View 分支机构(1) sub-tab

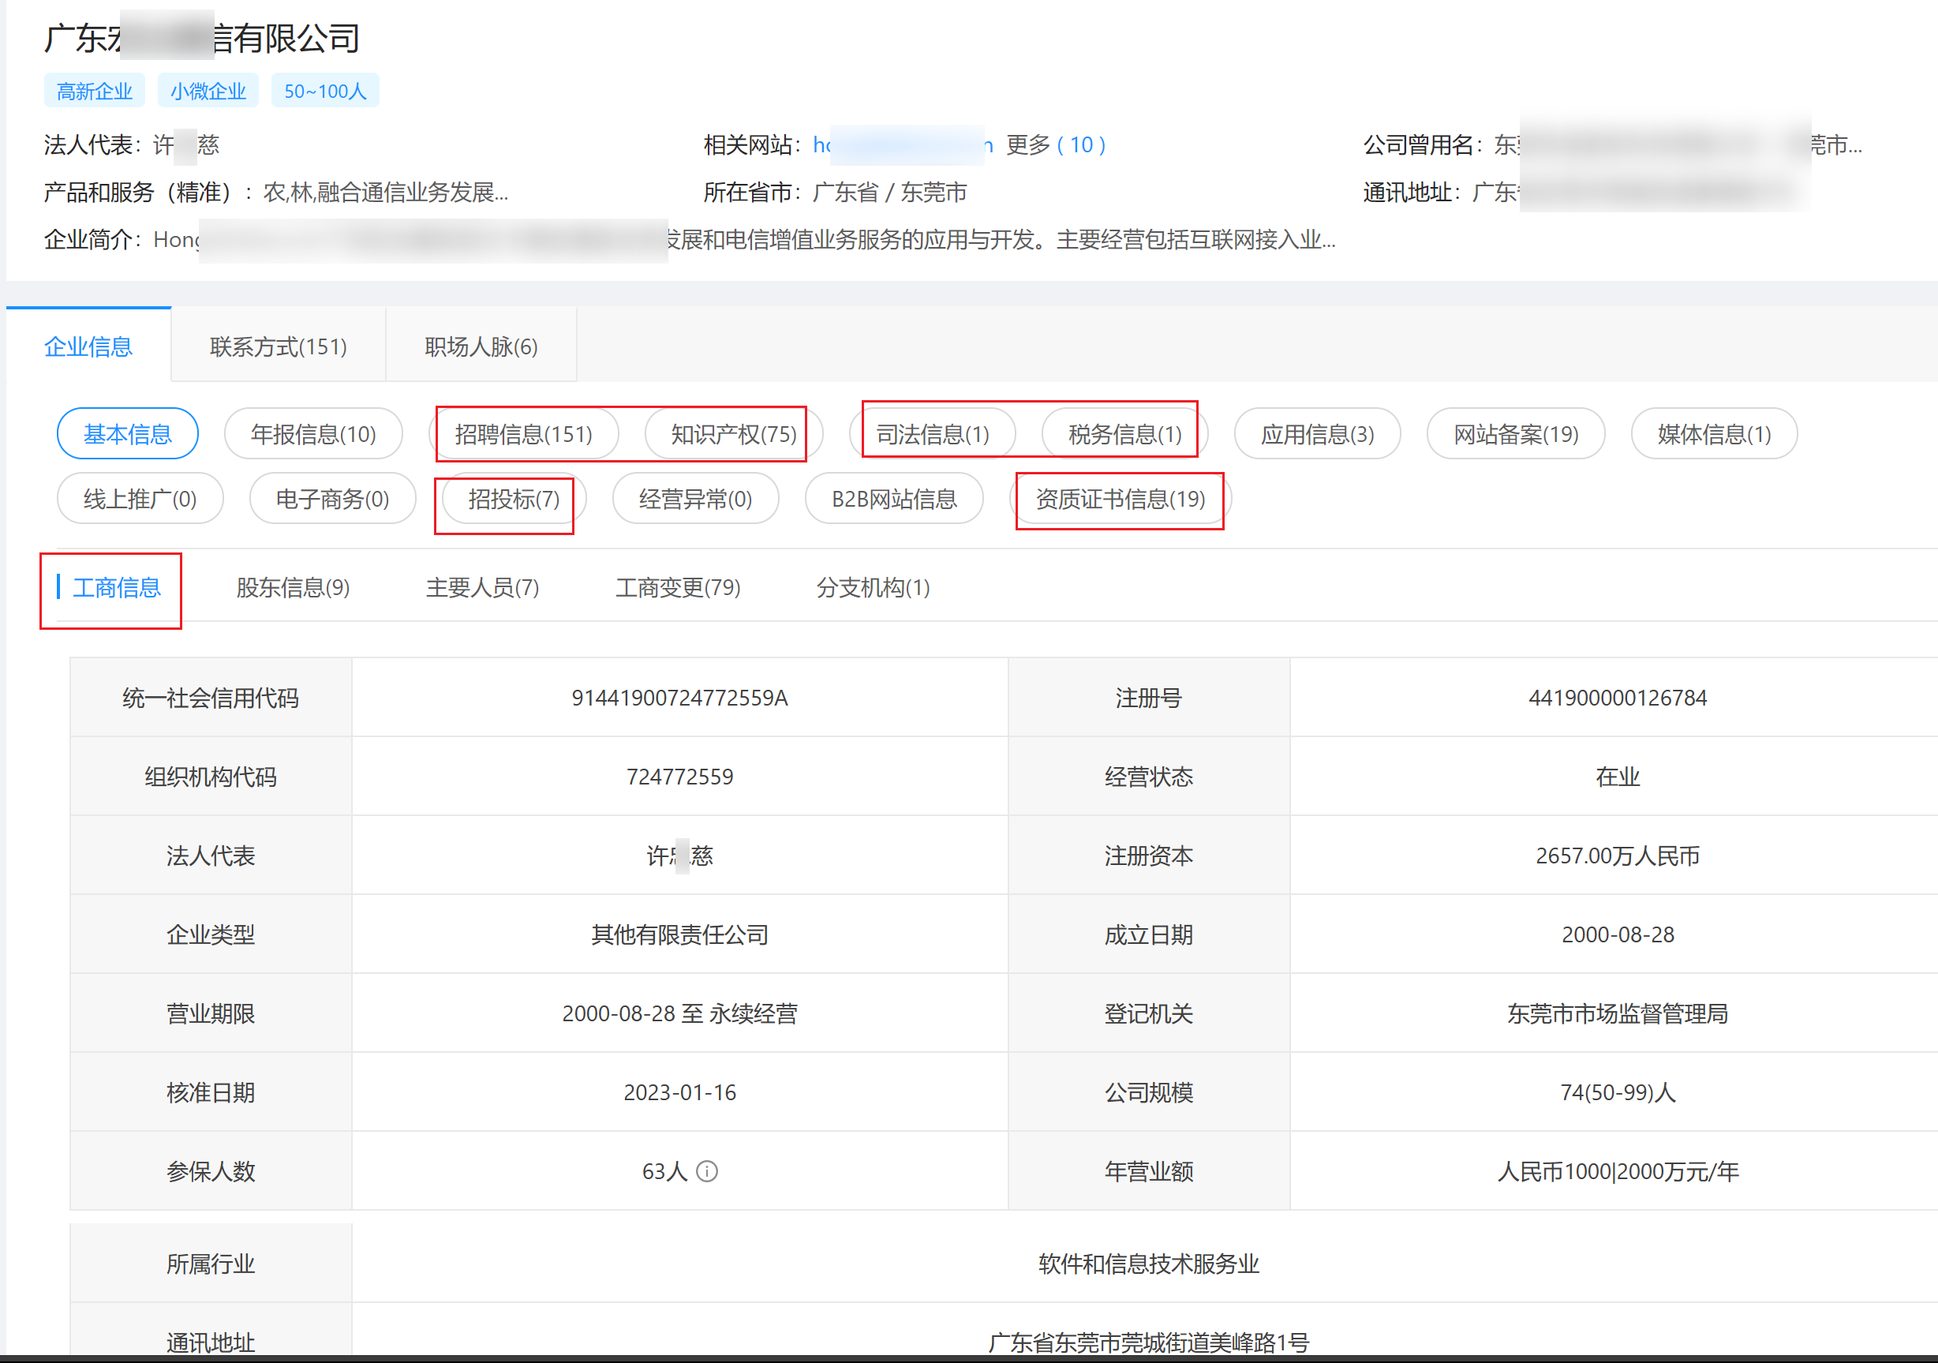click(x=872, y=588)
